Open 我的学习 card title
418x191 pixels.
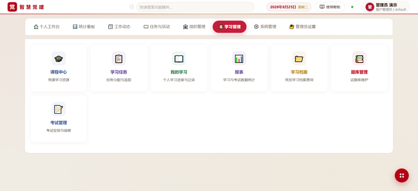click(179, 72)
